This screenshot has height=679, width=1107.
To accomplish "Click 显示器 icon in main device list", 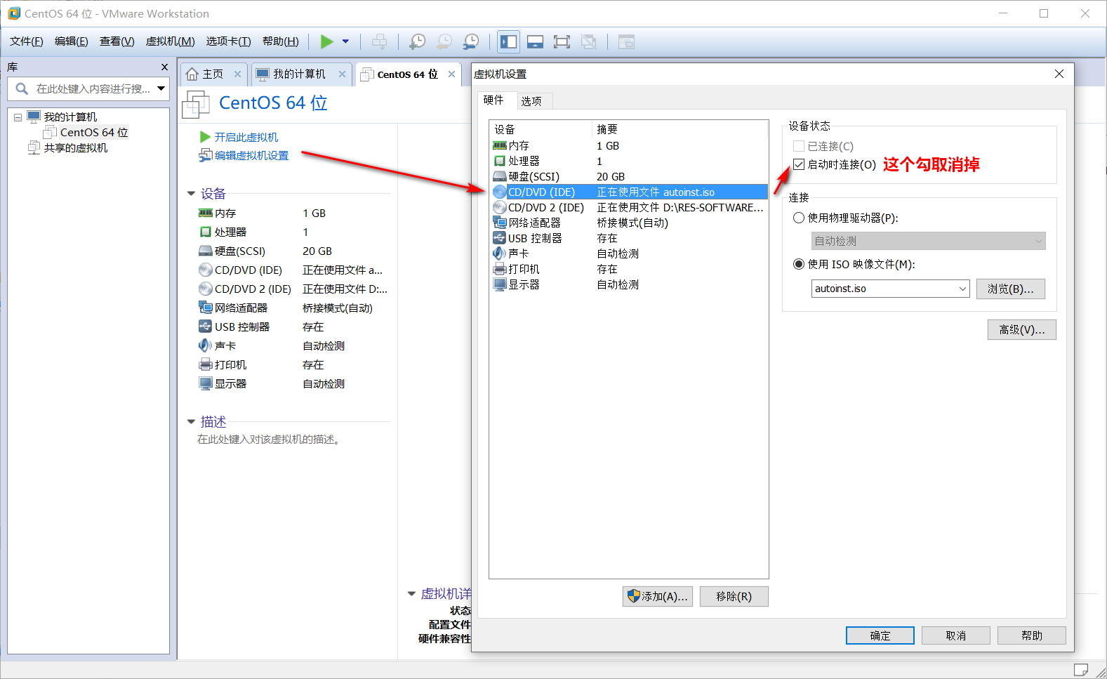I will (x=205, y=383).
